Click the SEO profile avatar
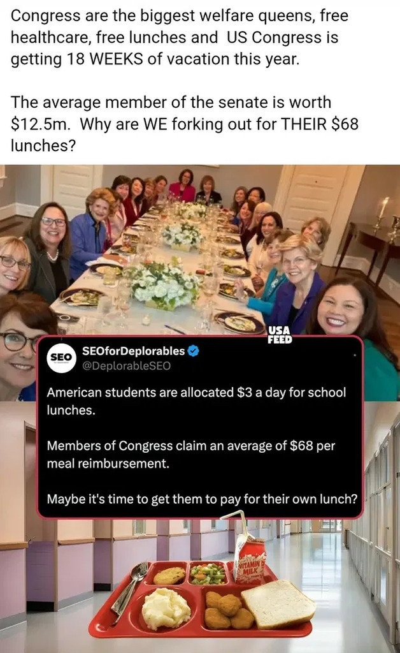The height and width of the screenshot is (653, 400). click(x=62, y=357)
